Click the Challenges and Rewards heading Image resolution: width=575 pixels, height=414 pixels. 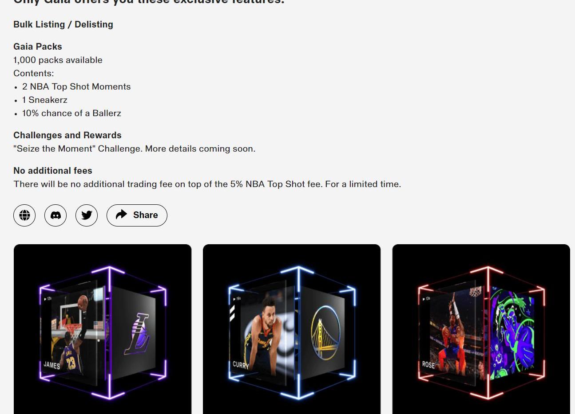click(67, 135)
